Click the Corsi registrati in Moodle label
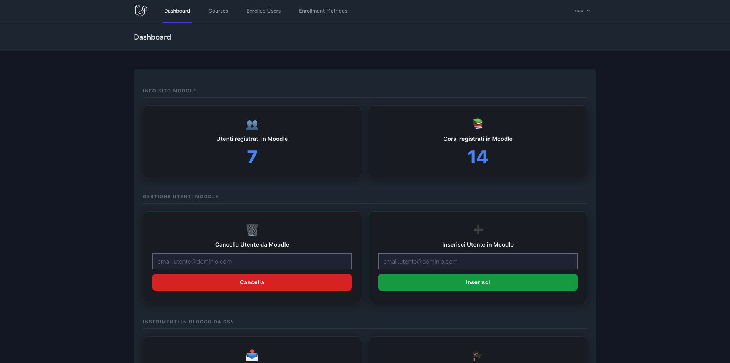Viewport: 730px width, 363px height. [x=478, y=139]
